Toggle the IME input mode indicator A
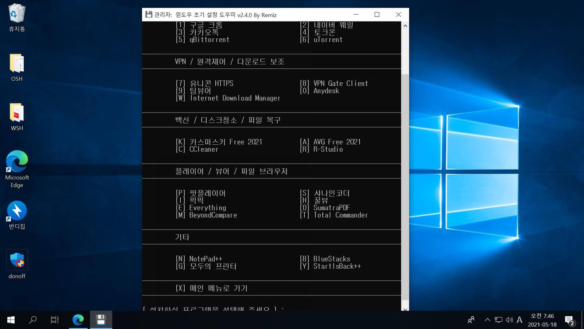This screenshot has height=329, width=584. 519,320
